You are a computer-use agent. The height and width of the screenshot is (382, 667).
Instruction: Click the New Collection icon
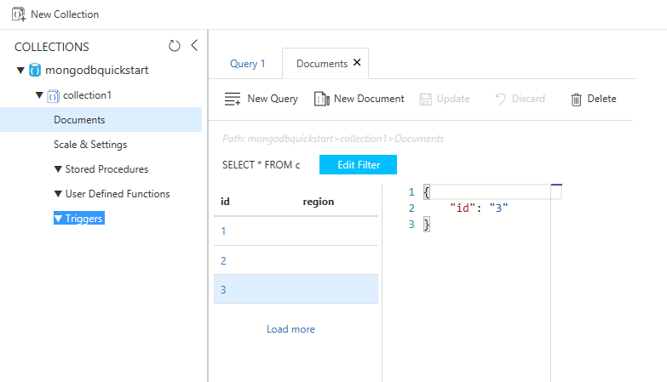(18, 14)
